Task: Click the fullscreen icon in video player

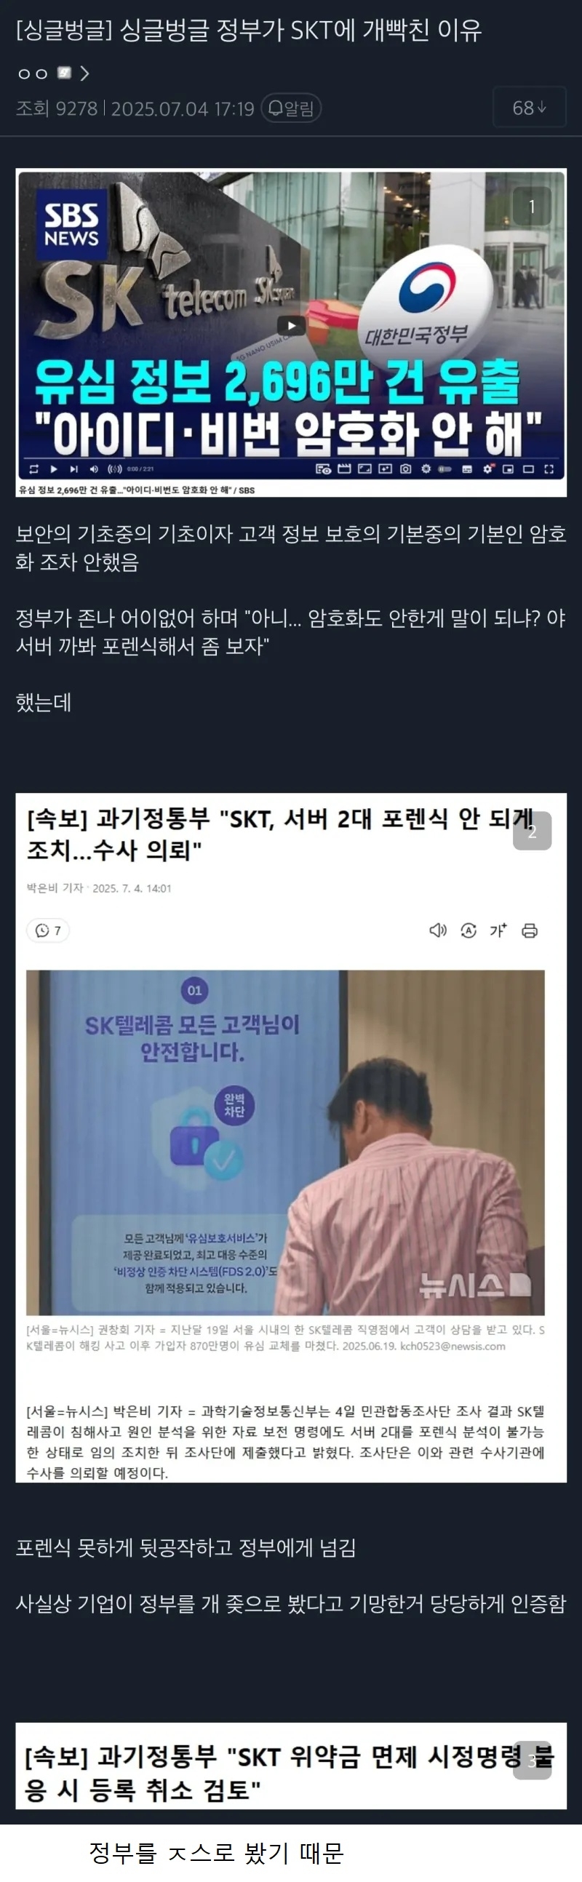Action: [x=549, y=469]
